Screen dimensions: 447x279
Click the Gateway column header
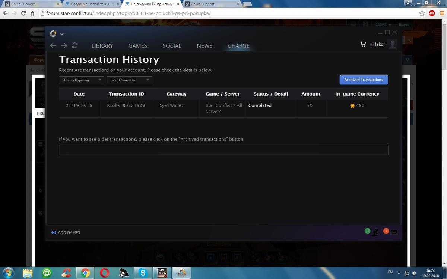pos(176,94)
